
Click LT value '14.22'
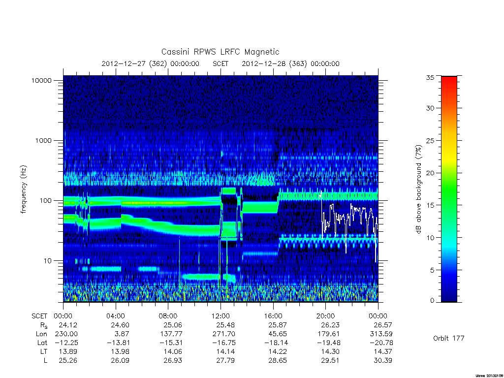coord(278,351)
